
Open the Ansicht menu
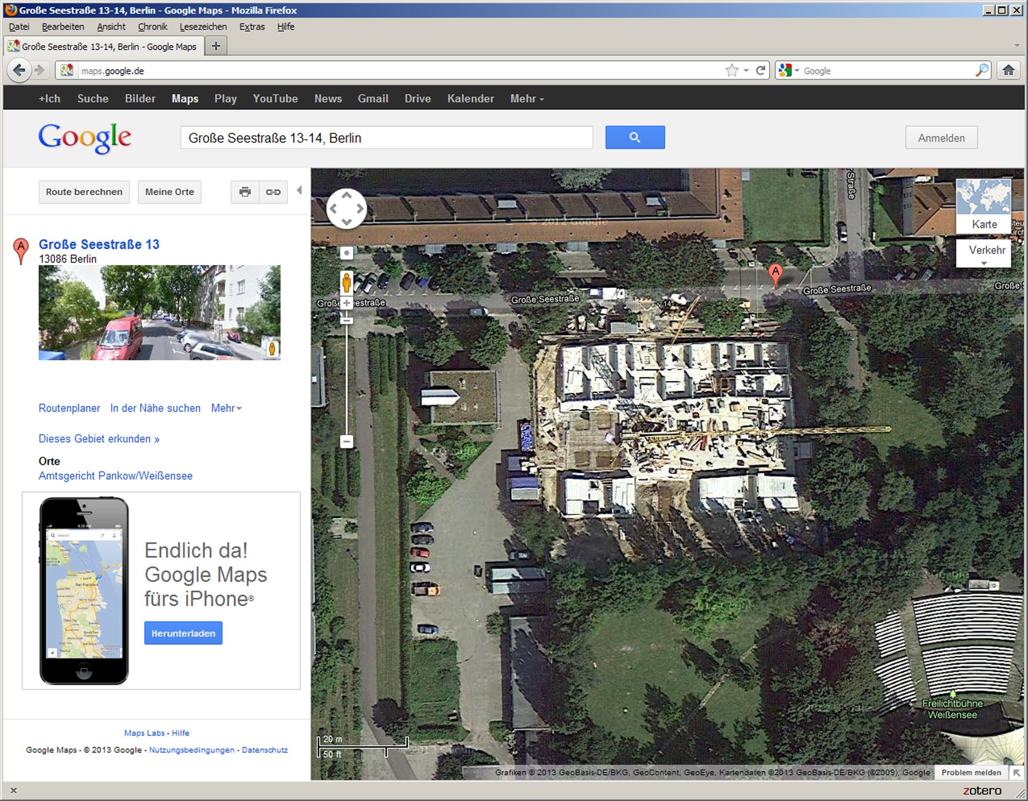pos(111,27)
